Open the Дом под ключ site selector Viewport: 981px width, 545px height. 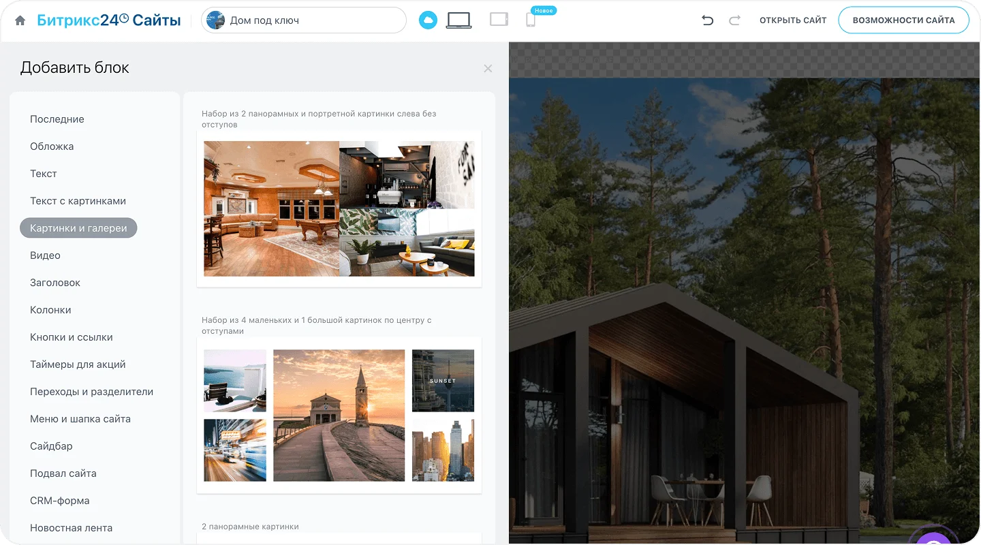[x=303, y=20]
